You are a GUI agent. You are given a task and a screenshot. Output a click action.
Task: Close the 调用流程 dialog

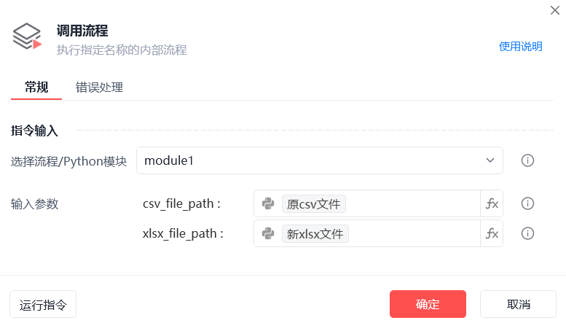555,10
